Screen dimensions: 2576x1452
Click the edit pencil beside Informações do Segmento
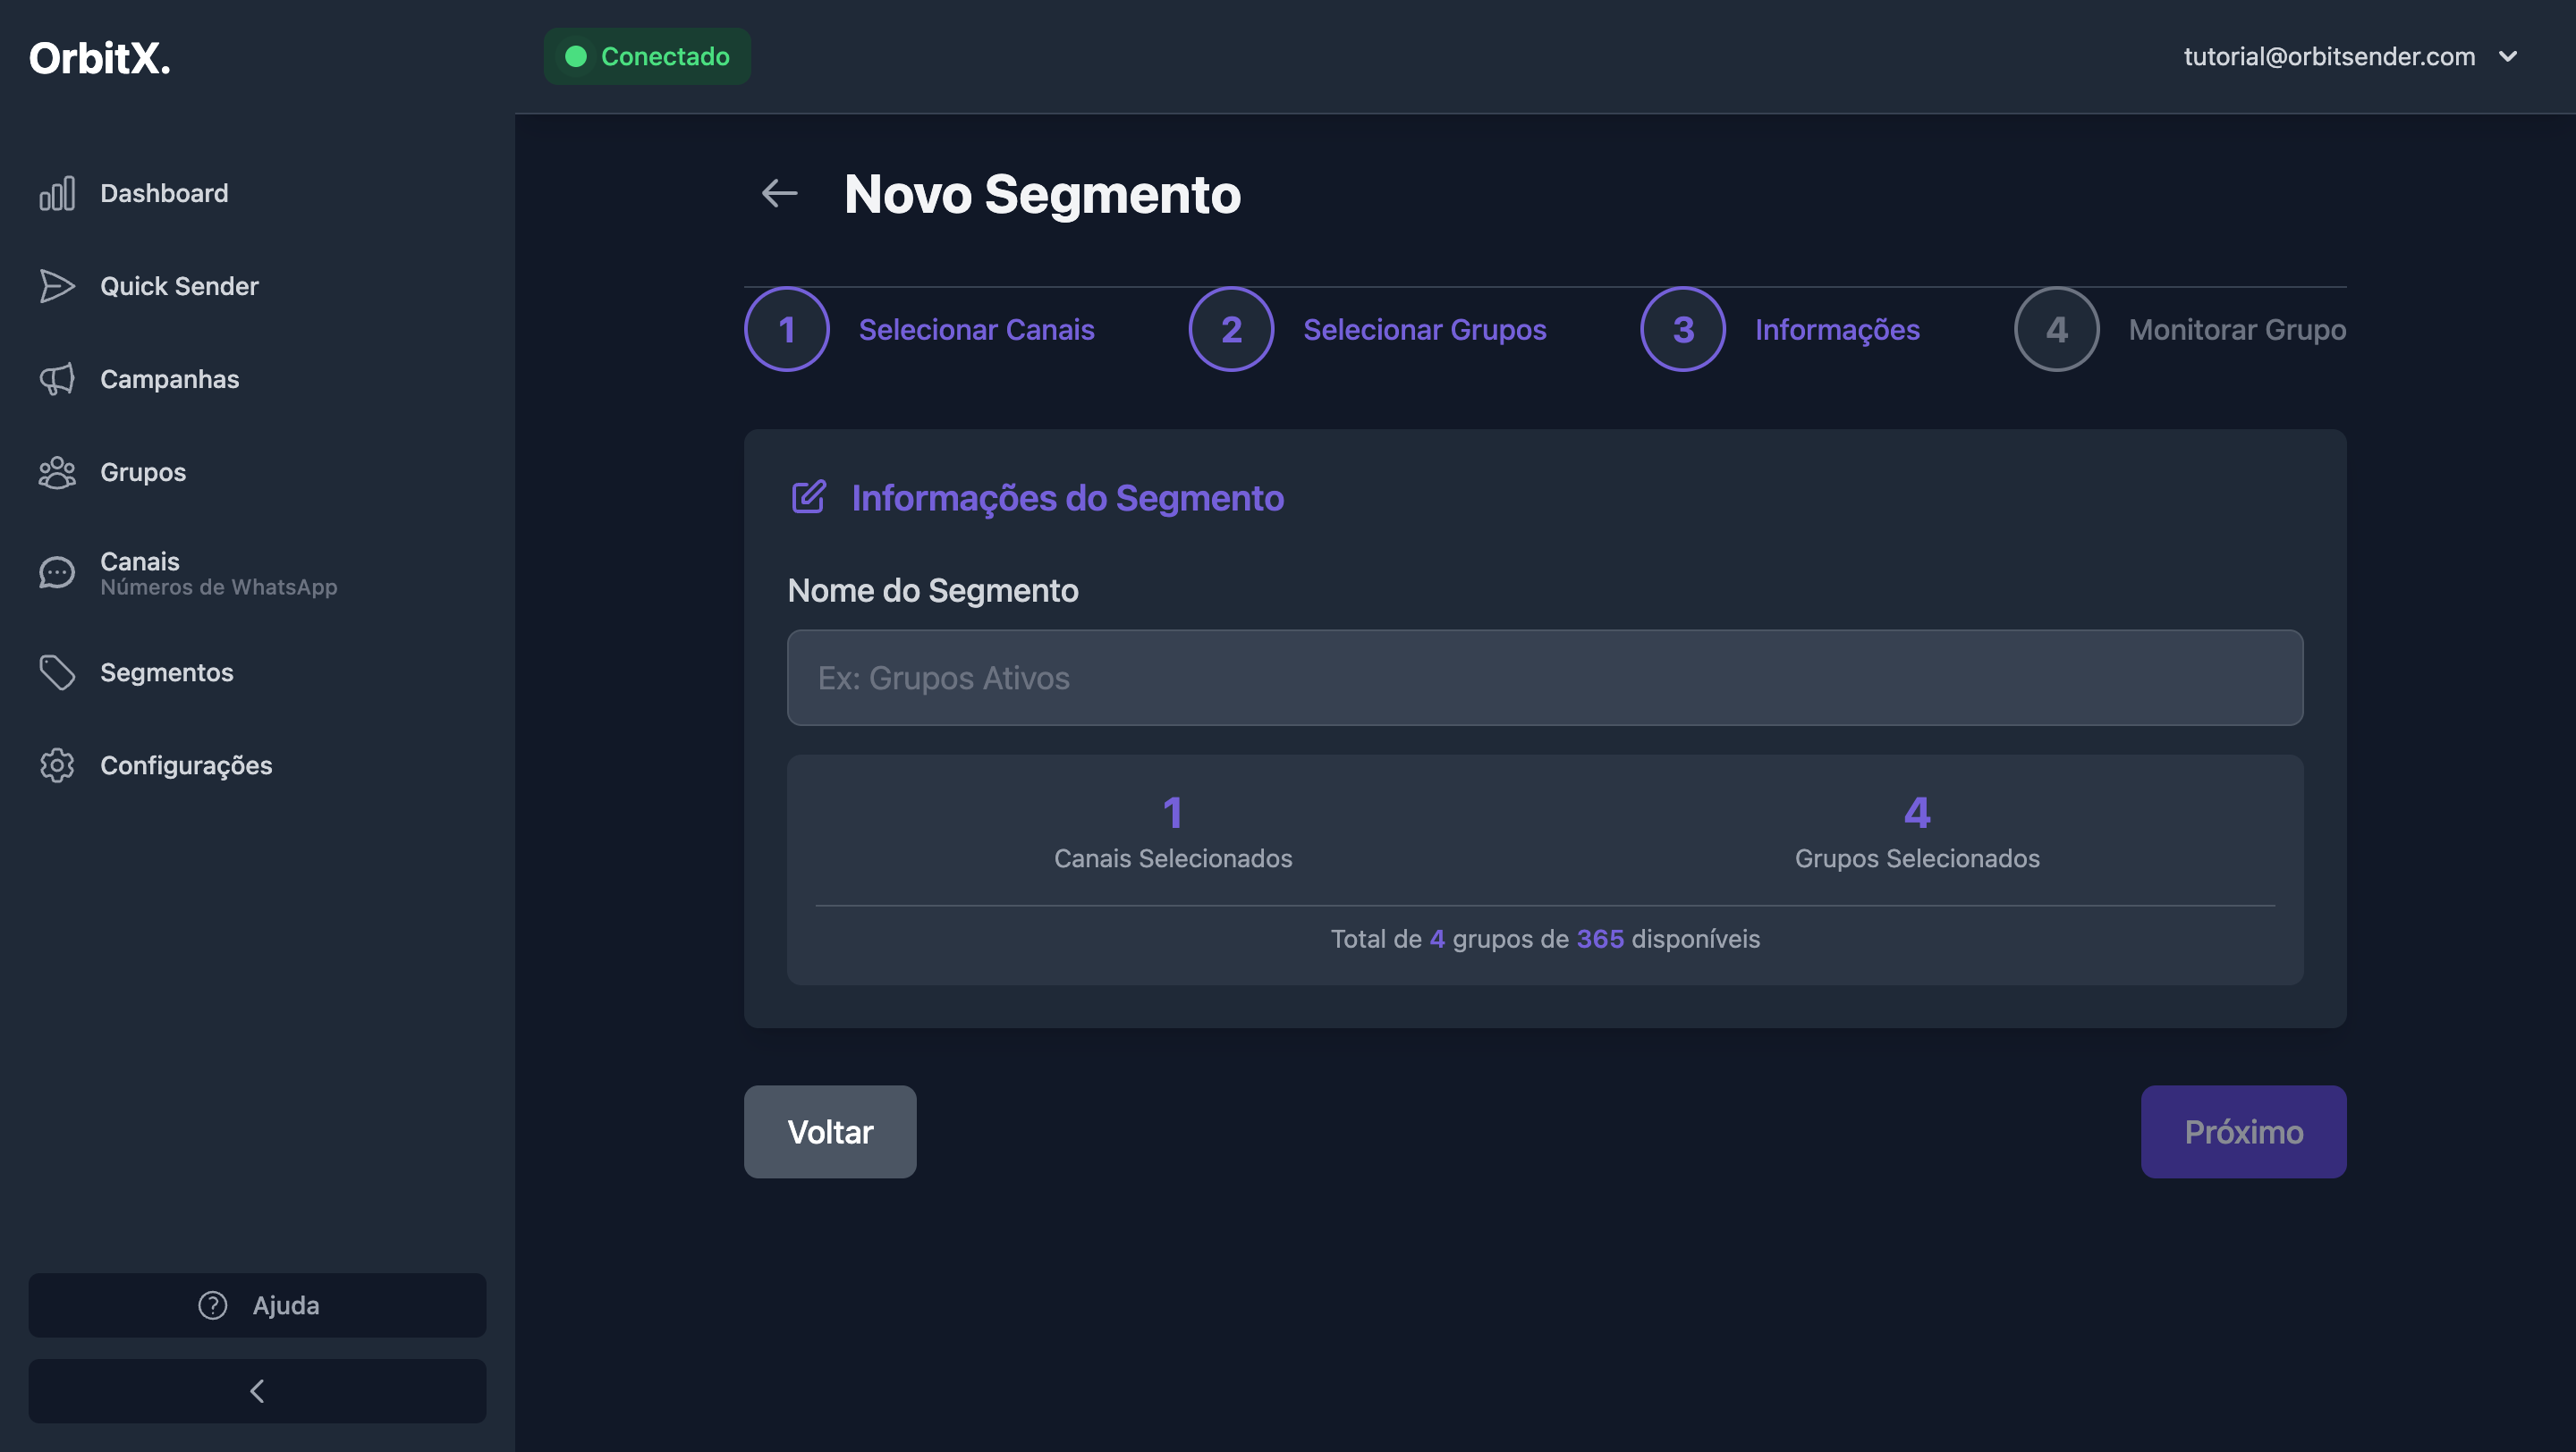(x=808, y=496)
